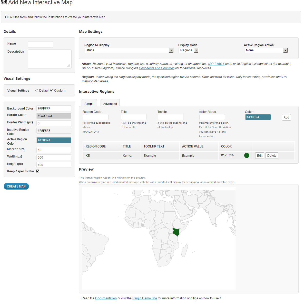Image resolution: width=305 pixels, height=306 pixels.
Task: Open the ISO-3166-1 link
Action: tap(216, 64)
